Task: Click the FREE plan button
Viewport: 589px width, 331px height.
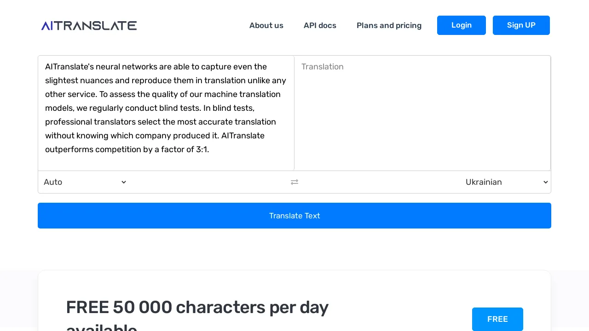Action: (497, 319)
